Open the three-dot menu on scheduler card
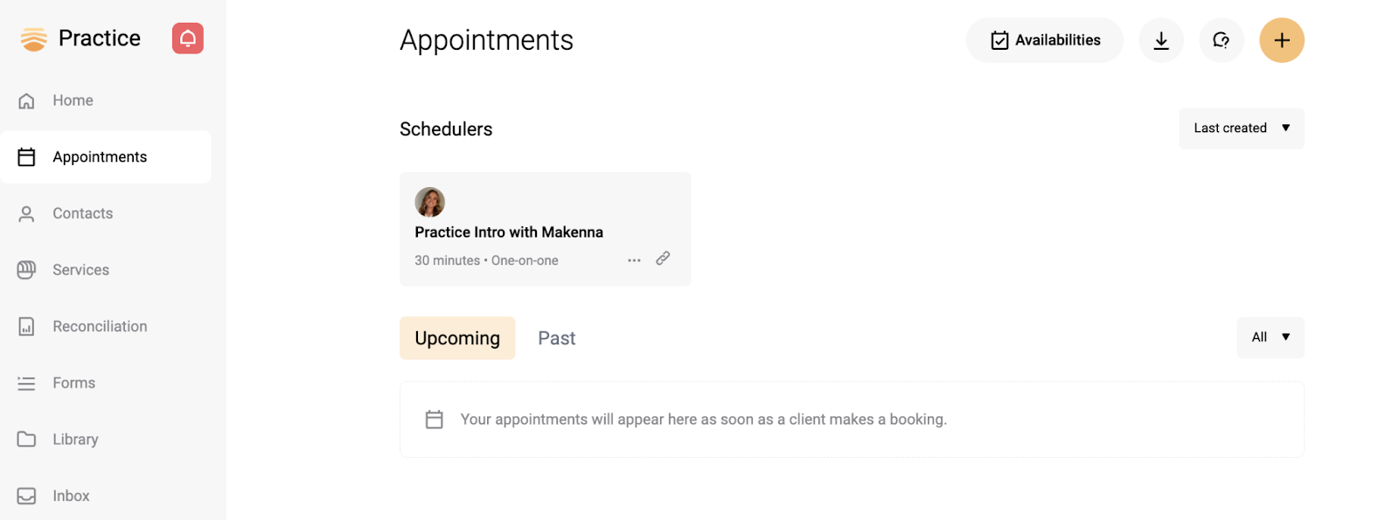Viewport: 1399px width, 520px height. point(634,260)
